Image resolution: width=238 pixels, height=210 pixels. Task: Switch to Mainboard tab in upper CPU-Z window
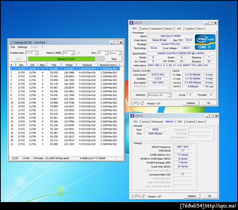pyautogui.click(x=157, y=29)
